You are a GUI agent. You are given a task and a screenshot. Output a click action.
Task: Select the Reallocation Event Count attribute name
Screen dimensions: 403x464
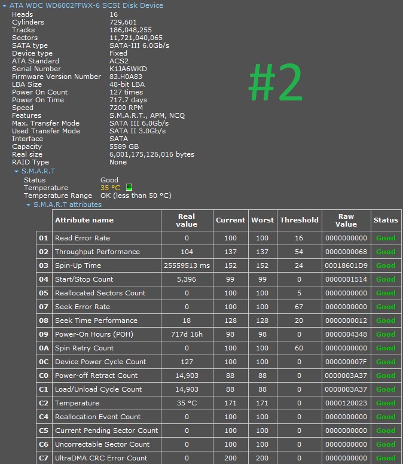(x=97, y=417)
